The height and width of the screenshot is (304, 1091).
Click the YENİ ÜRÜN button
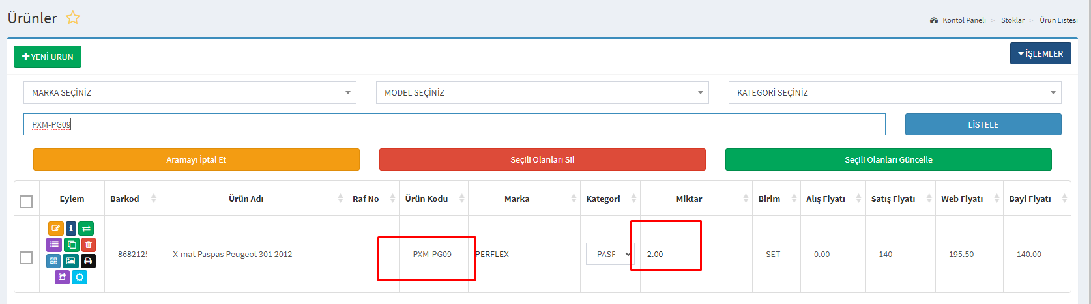48,57
